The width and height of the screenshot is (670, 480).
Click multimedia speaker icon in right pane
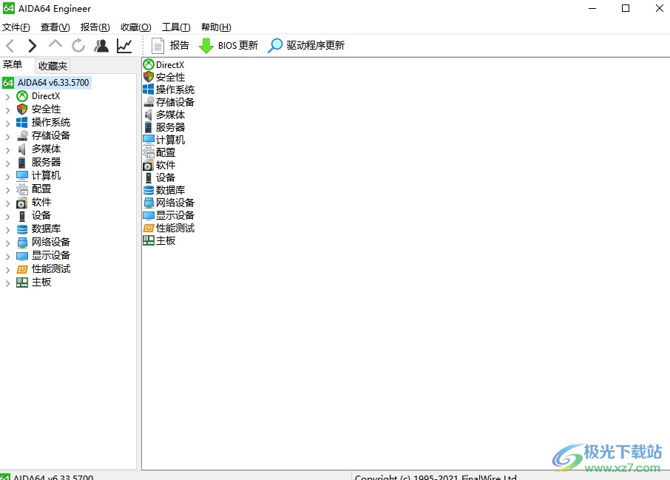(x=148, y=115)
